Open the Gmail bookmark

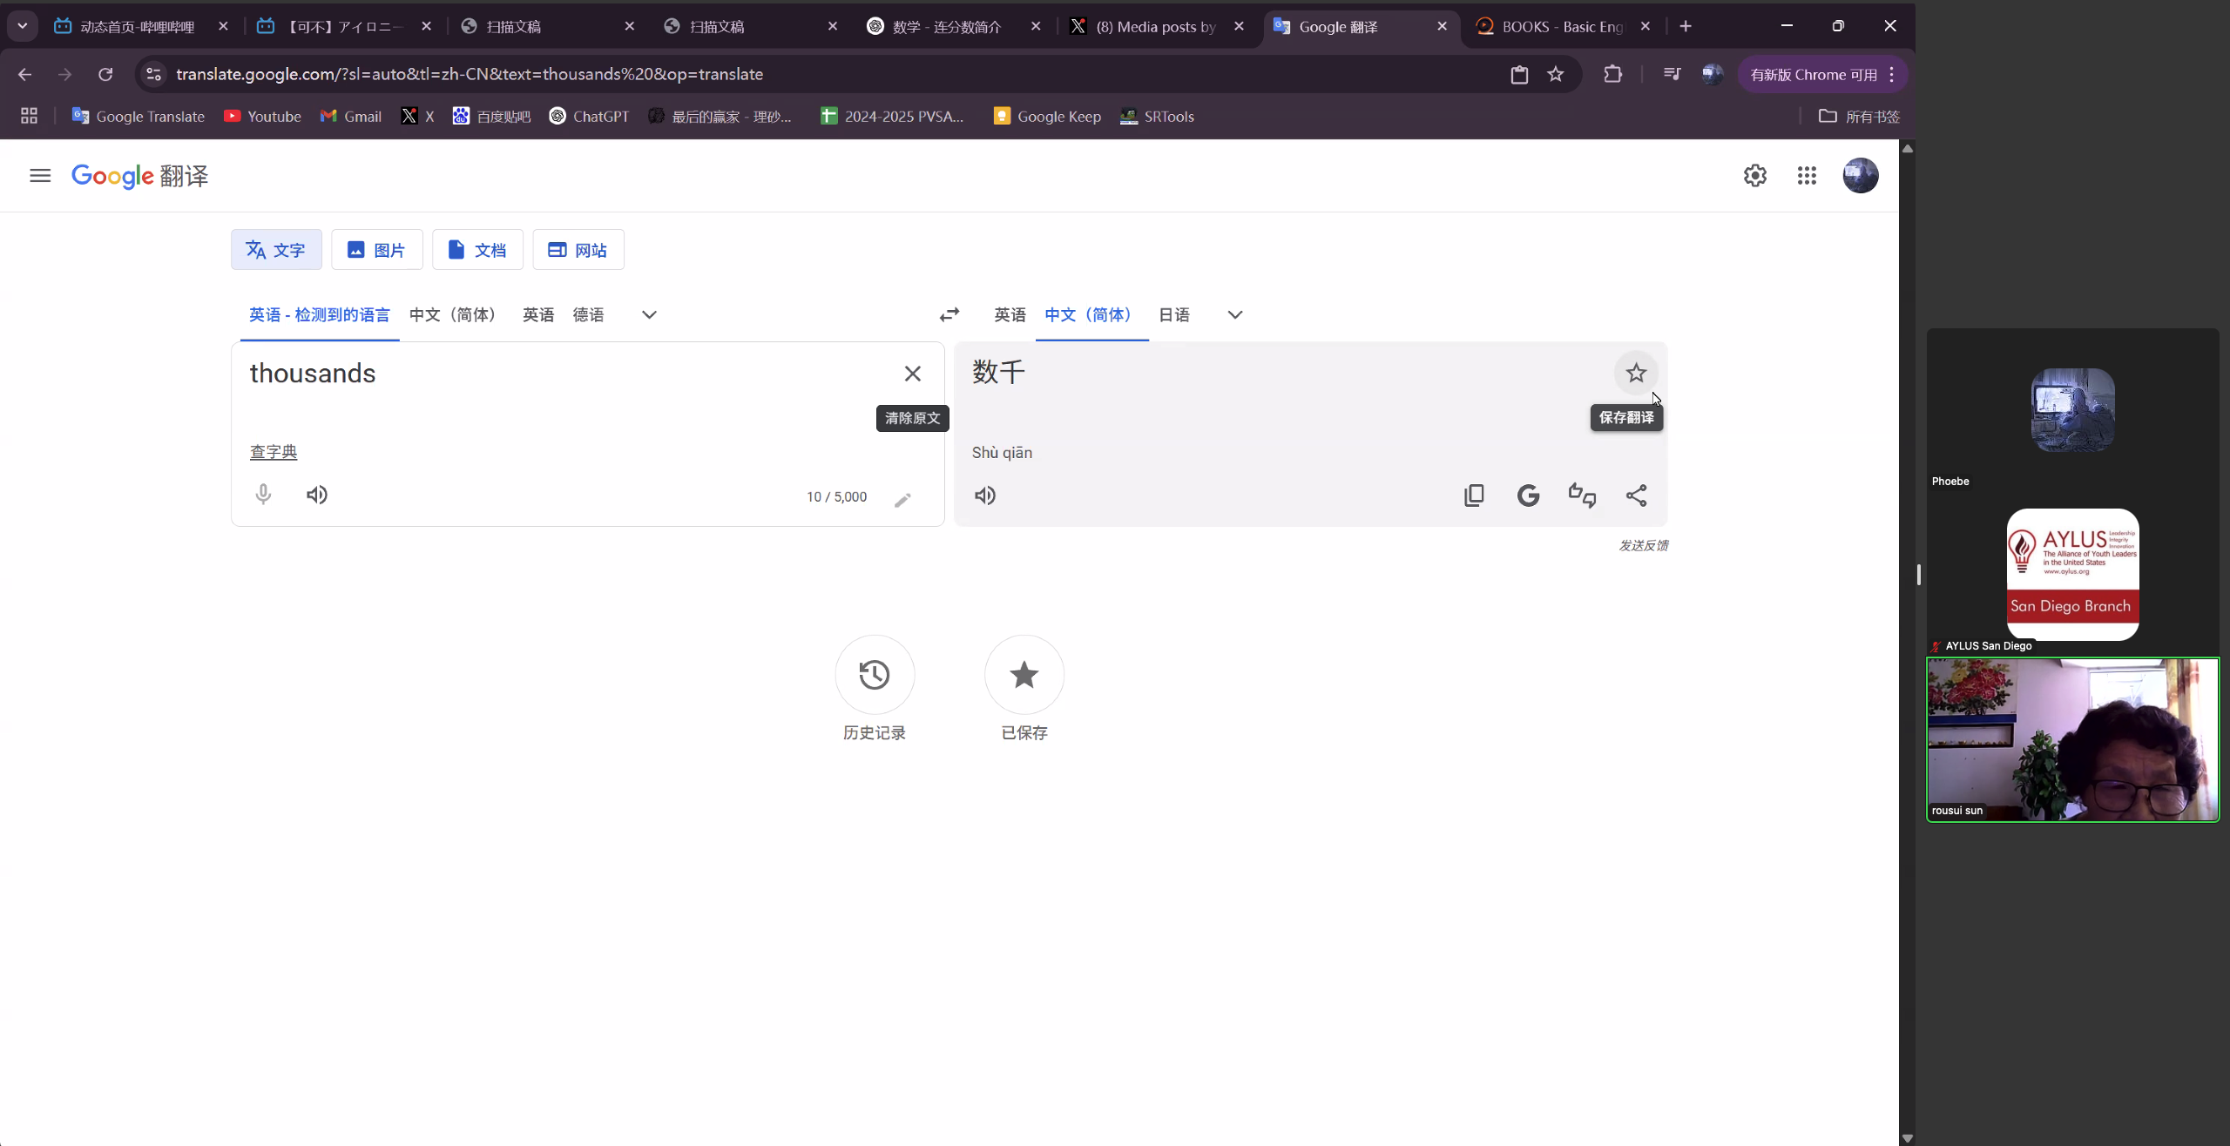click(351, 117)
